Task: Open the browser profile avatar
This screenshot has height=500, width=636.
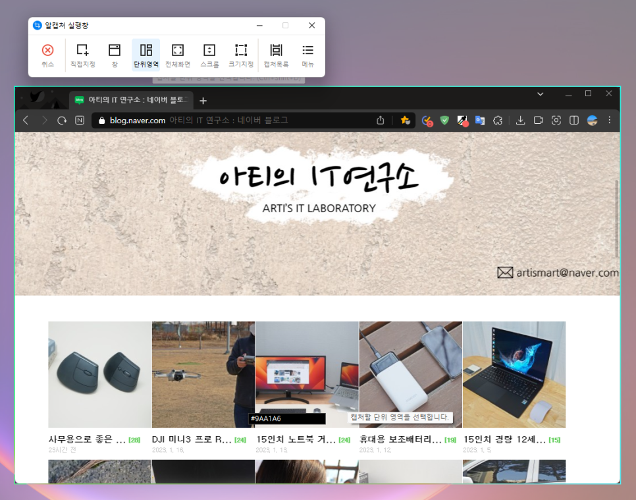Action: point(592,120)
